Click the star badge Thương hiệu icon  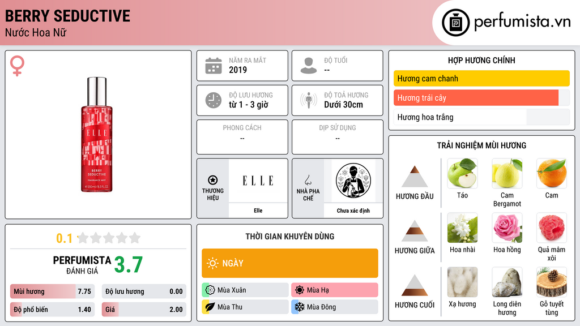(x=213, y=180)
